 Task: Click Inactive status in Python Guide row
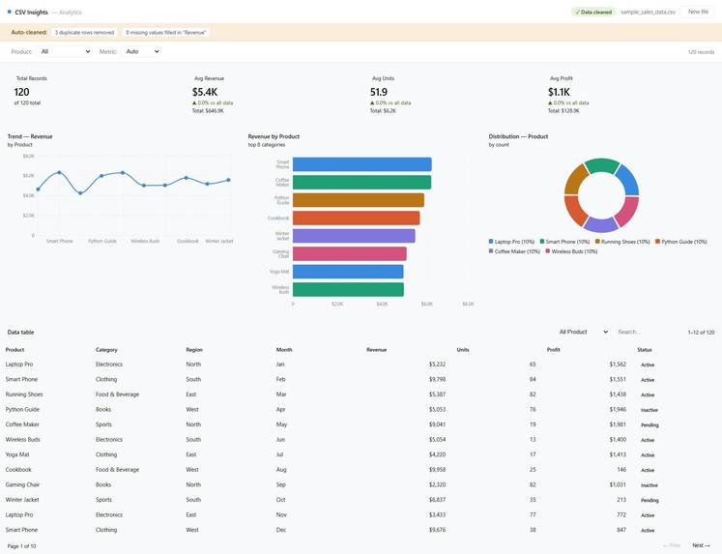649,410
